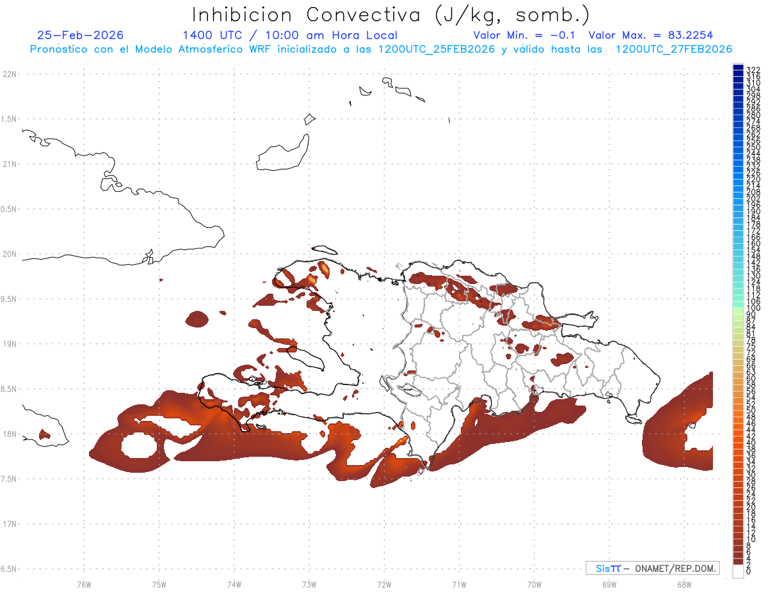768x593 pixels.
Task: Click the '76W' longitude label
Action: pyautogui.click(x=84, y=584)
